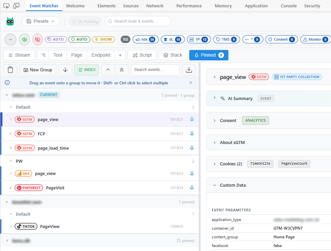Click the plus add view button
Viewport: 331px width, 251px height.
(120, 55)
